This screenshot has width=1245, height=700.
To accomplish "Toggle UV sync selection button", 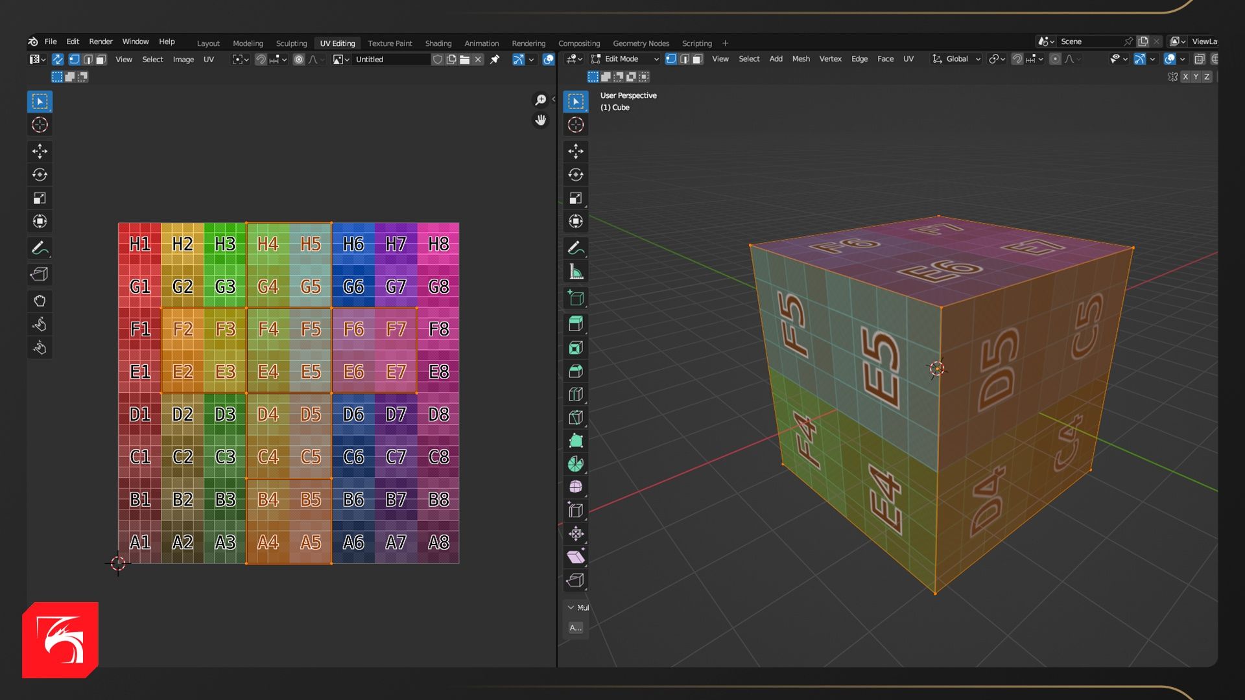I will (58, 59).
